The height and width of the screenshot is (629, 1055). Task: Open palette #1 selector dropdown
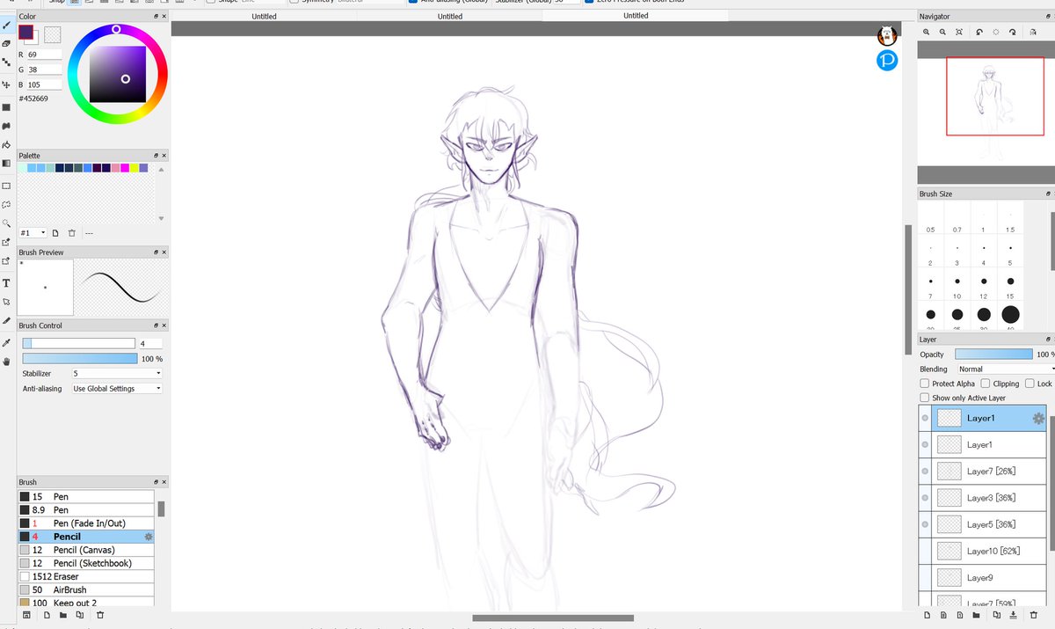(x=33, y=233)
